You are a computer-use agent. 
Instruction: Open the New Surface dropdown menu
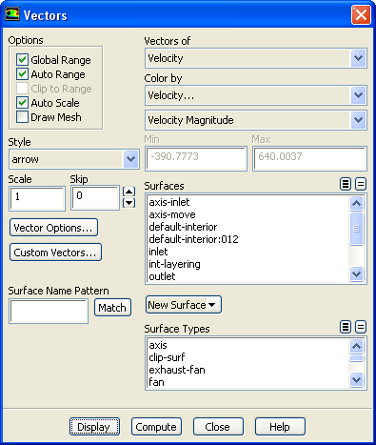[184, 305]
